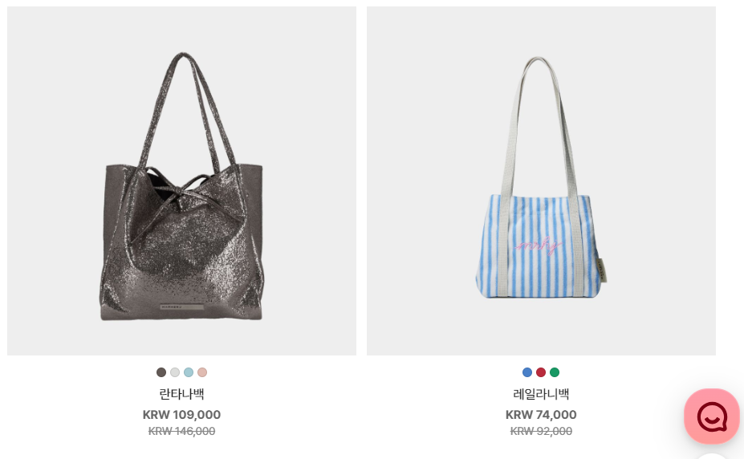Image resolution: width=744 pixels, height=459 pixels.
Task: Click the KRW 109,000 sale price
Action: pos(181,414)
